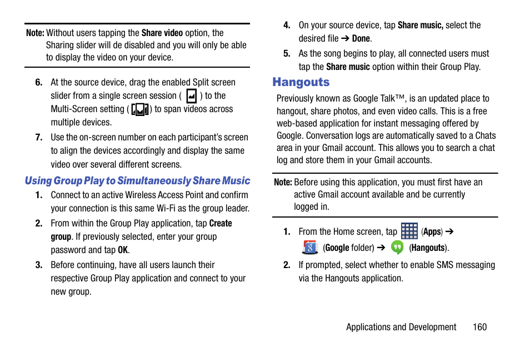The height and width of the screenshot is (353, 530).
Task: Click the Hangouts section heading
Action: [x=301, y=82]
